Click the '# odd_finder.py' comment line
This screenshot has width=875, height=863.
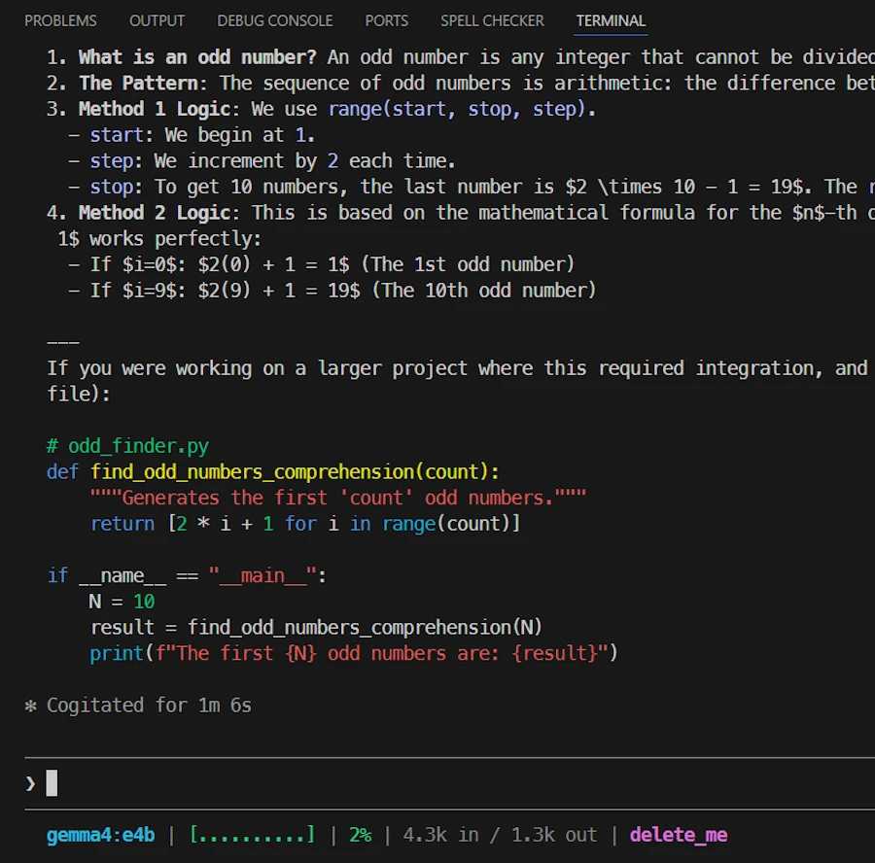(127, 446)
